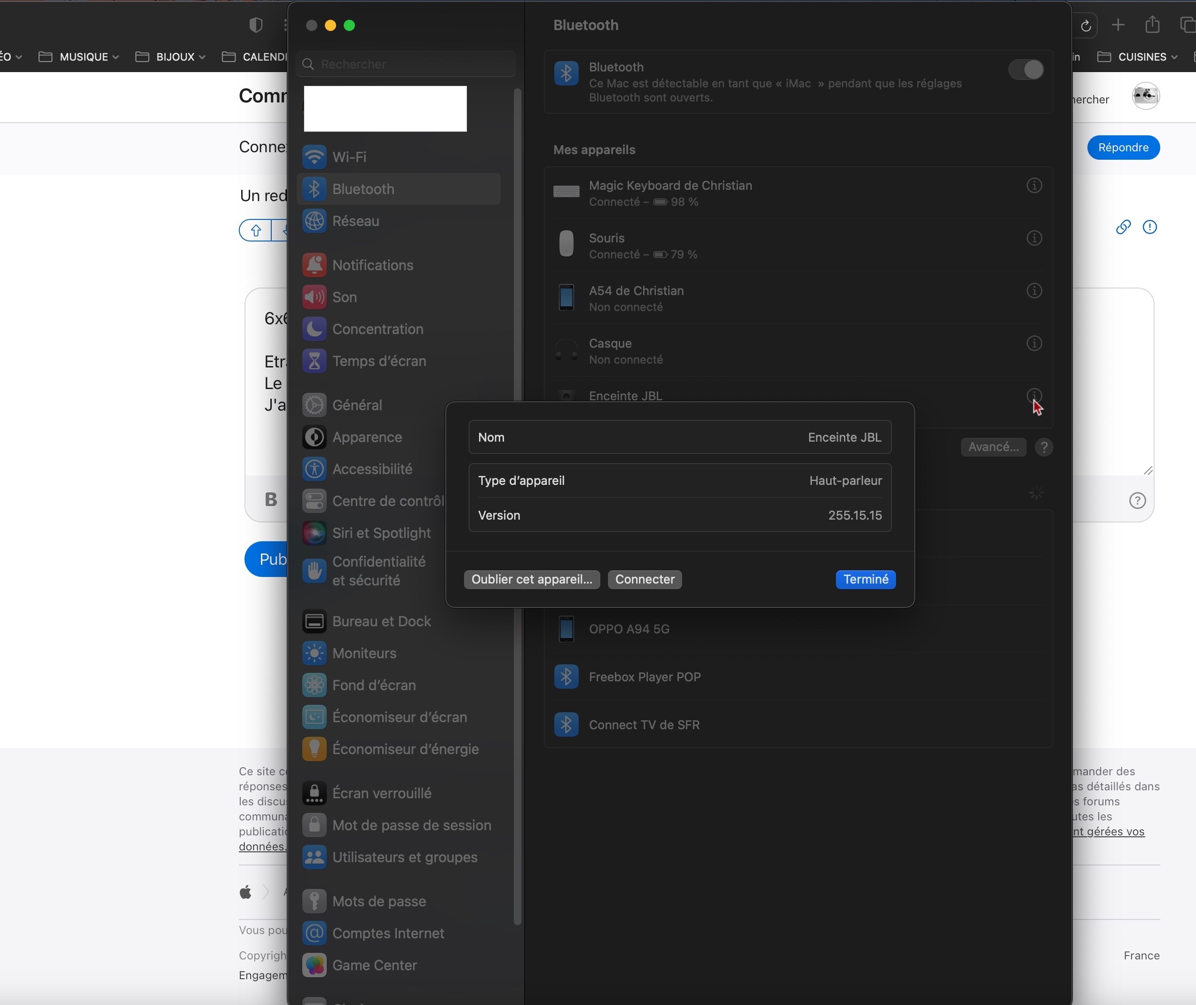Open Casque device info button

coord(1034,343)
